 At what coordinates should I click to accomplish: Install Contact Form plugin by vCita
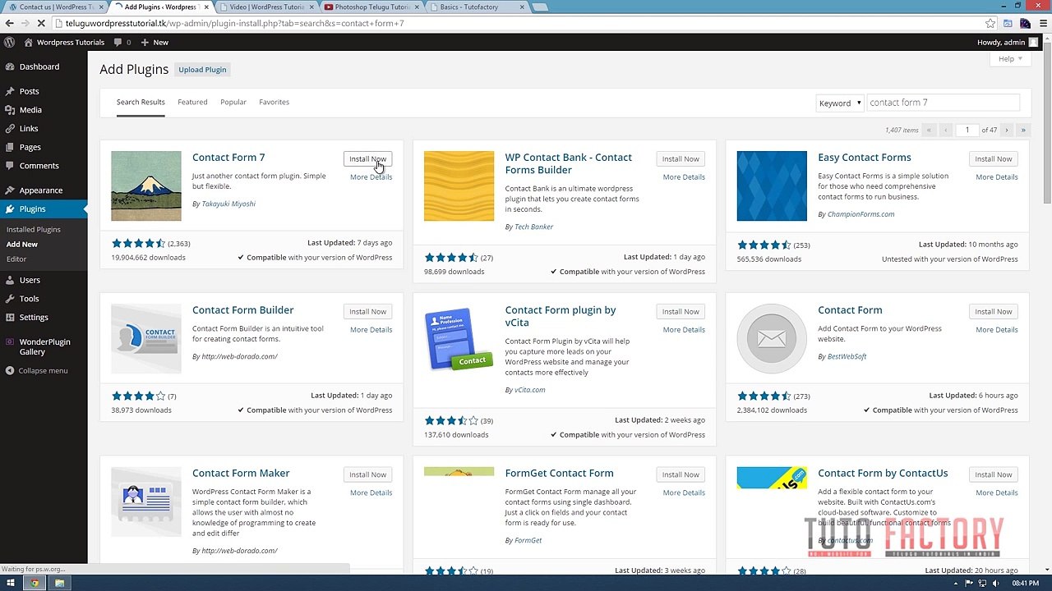coord(681,311)
